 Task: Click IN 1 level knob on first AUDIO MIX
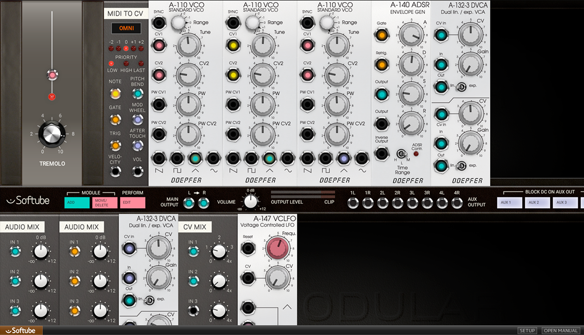tap(41, 252)
